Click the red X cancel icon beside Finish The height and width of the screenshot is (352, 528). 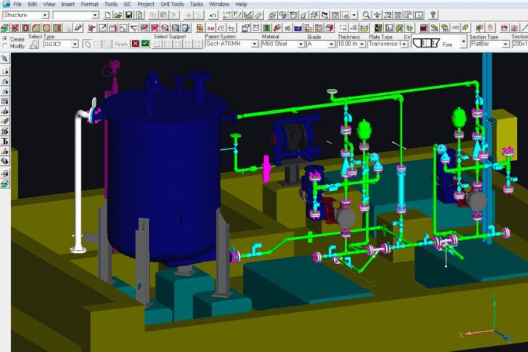tap(135, 44)
